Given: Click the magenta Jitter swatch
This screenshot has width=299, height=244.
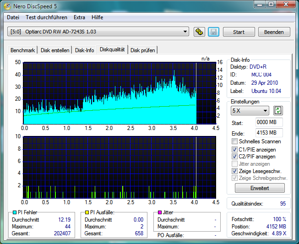Looking at the screenshot, I should coord(160,212).
